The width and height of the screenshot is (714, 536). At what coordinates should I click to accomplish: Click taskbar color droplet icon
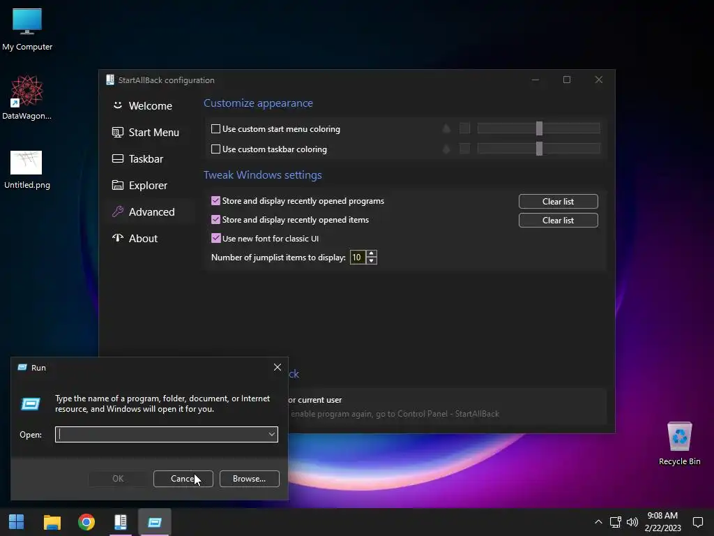tap(446, 149)
